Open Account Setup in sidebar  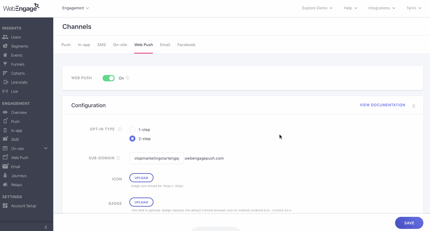click(x=23, y=206)
